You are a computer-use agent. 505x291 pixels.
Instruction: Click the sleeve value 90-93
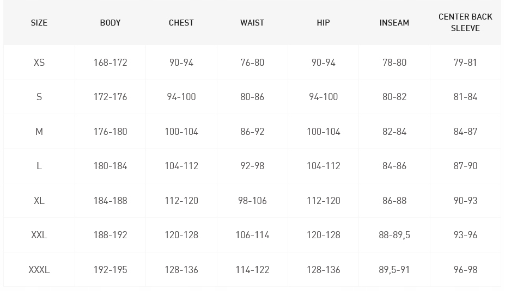465,201
